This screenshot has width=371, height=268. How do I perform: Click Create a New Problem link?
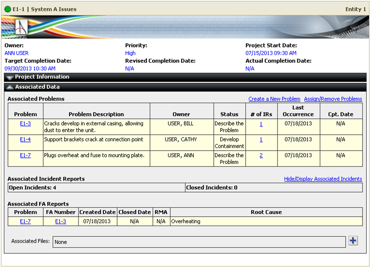click(x=274, y=99)
